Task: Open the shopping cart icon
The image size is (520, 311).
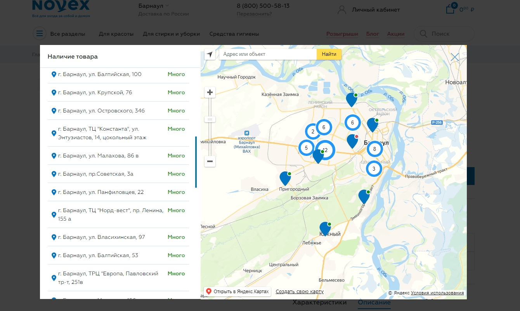Action: [x=450, y=9]
